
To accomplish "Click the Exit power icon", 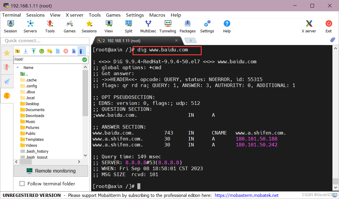I will [329, 26].
